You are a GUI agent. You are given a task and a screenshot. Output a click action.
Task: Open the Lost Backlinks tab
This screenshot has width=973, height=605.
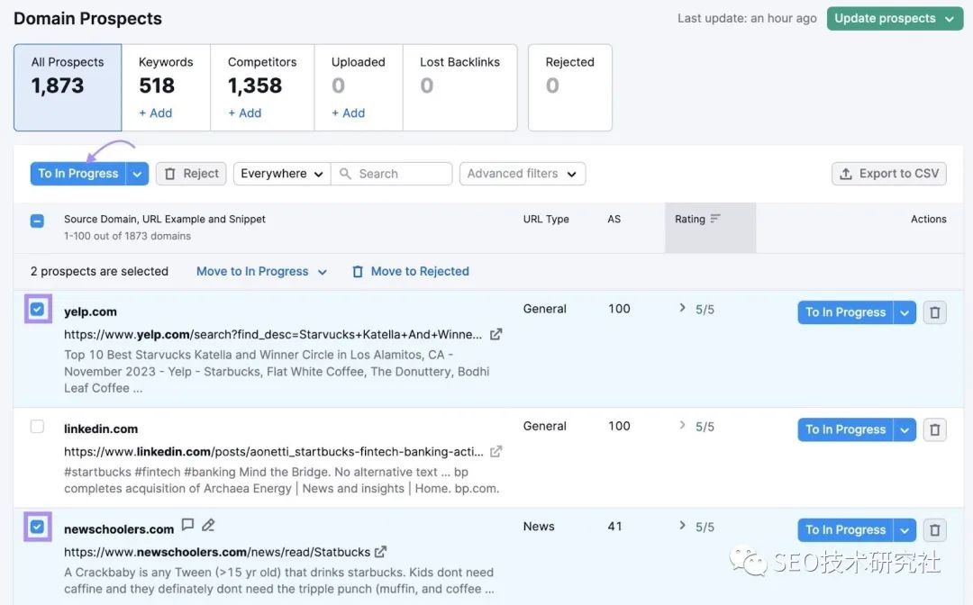tap(459, 87)
